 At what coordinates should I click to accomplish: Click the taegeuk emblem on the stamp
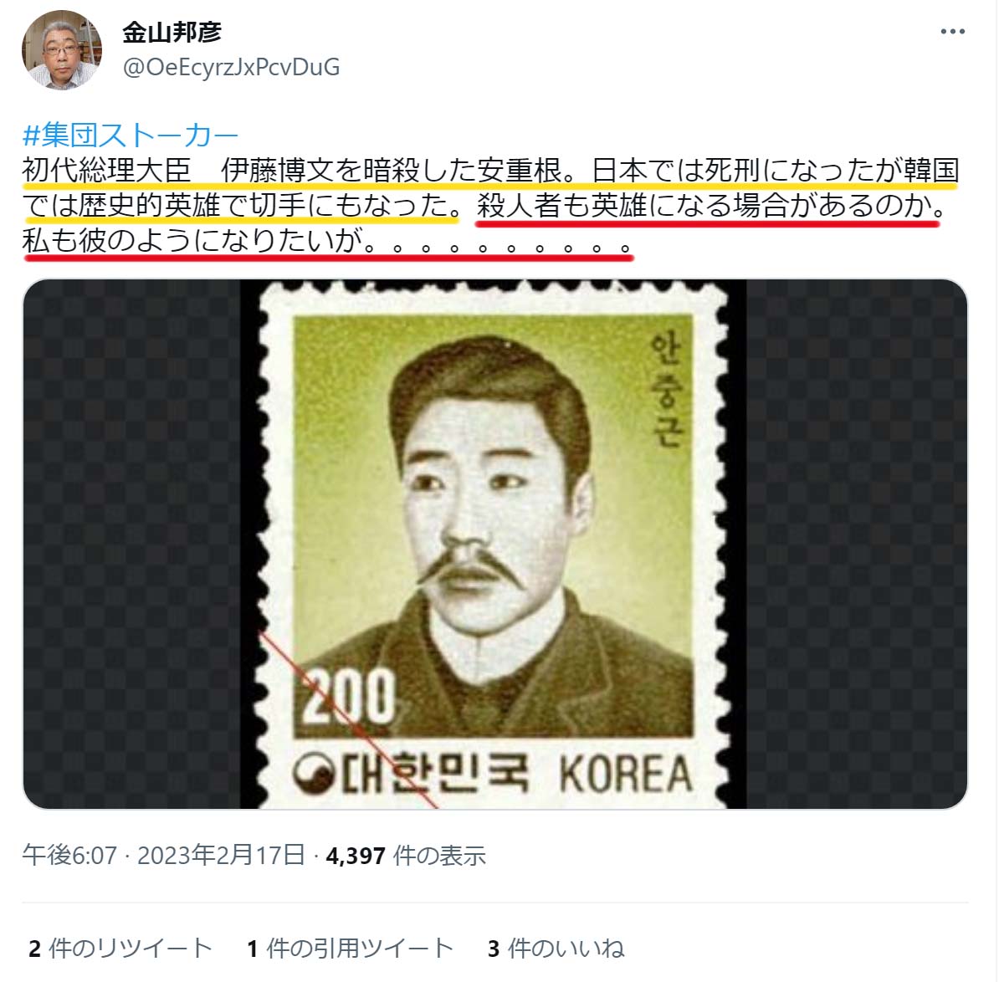(314, 773)
